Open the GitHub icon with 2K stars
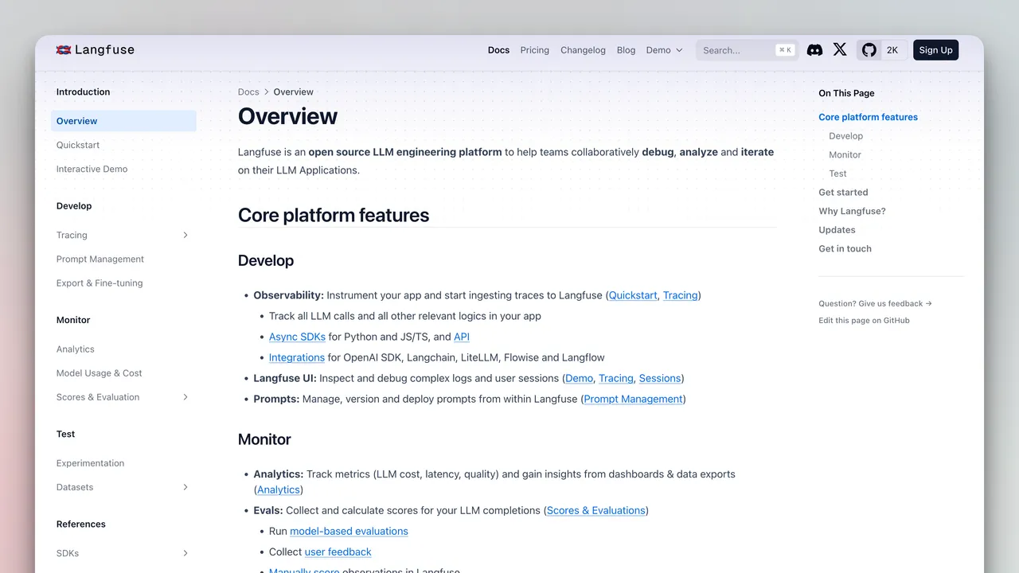The image size is (1019, 573). click(x=881, y=50)
